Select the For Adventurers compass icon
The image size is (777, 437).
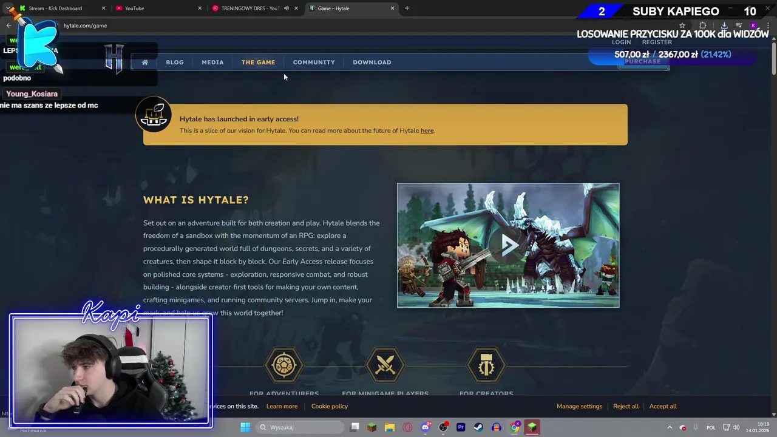pyautogui.click(x=283, y=365)
